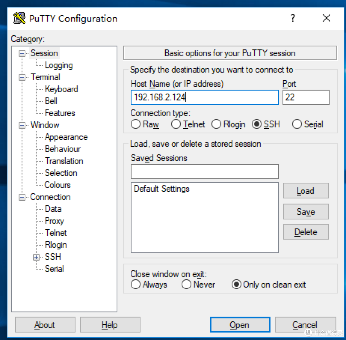346x340 pixels.
Task: Collapse the Window tree node
Action: [22, 125]
